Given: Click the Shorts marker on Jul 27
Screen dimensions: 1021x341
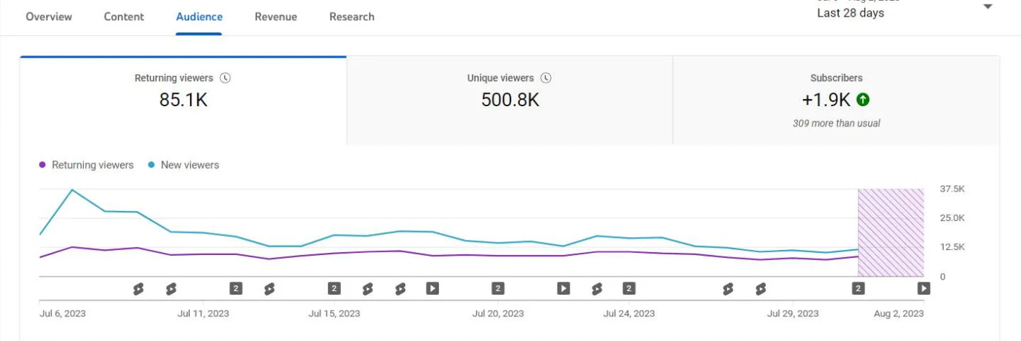Looking at the screenshot, I should (728, 288).
